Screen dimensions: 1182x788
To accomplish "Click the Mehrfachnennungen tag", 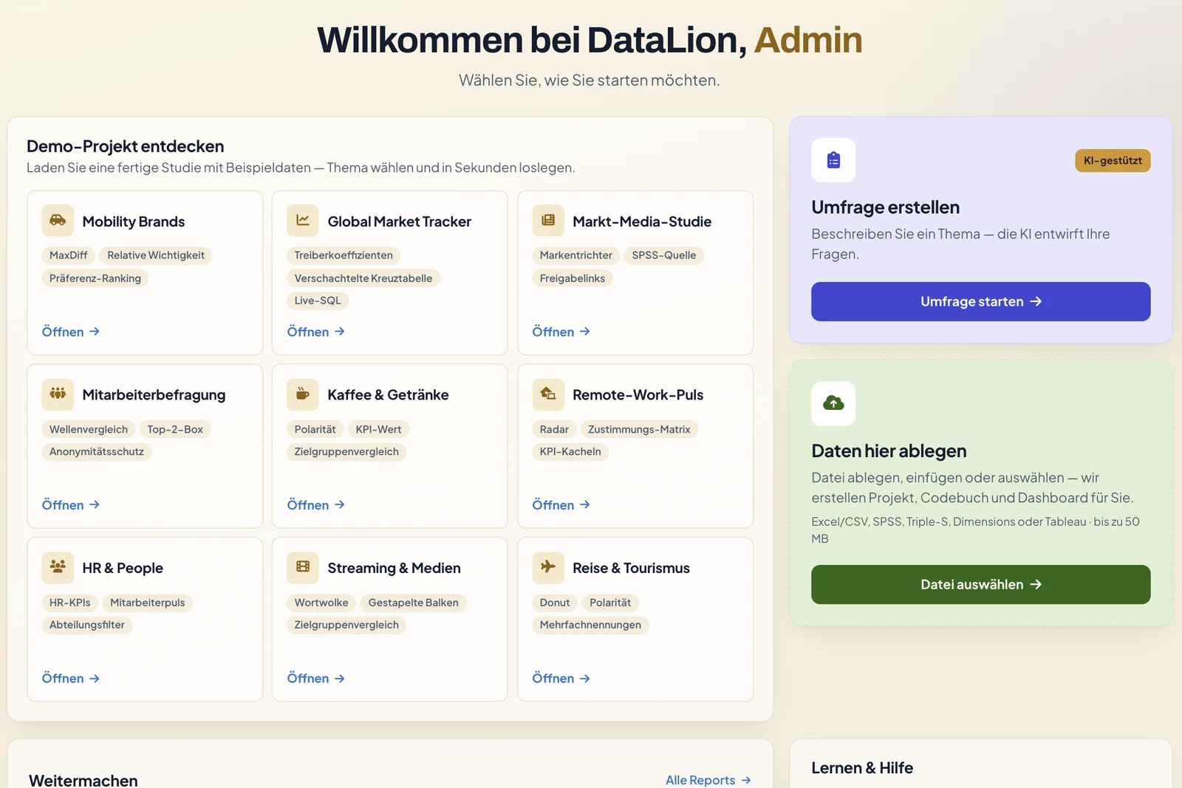I will (590, 625).
